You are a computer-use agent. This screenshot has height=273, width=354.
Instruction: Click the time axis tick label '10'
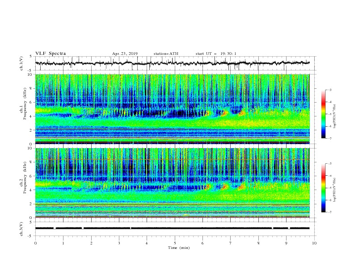(x=314, y=243)
